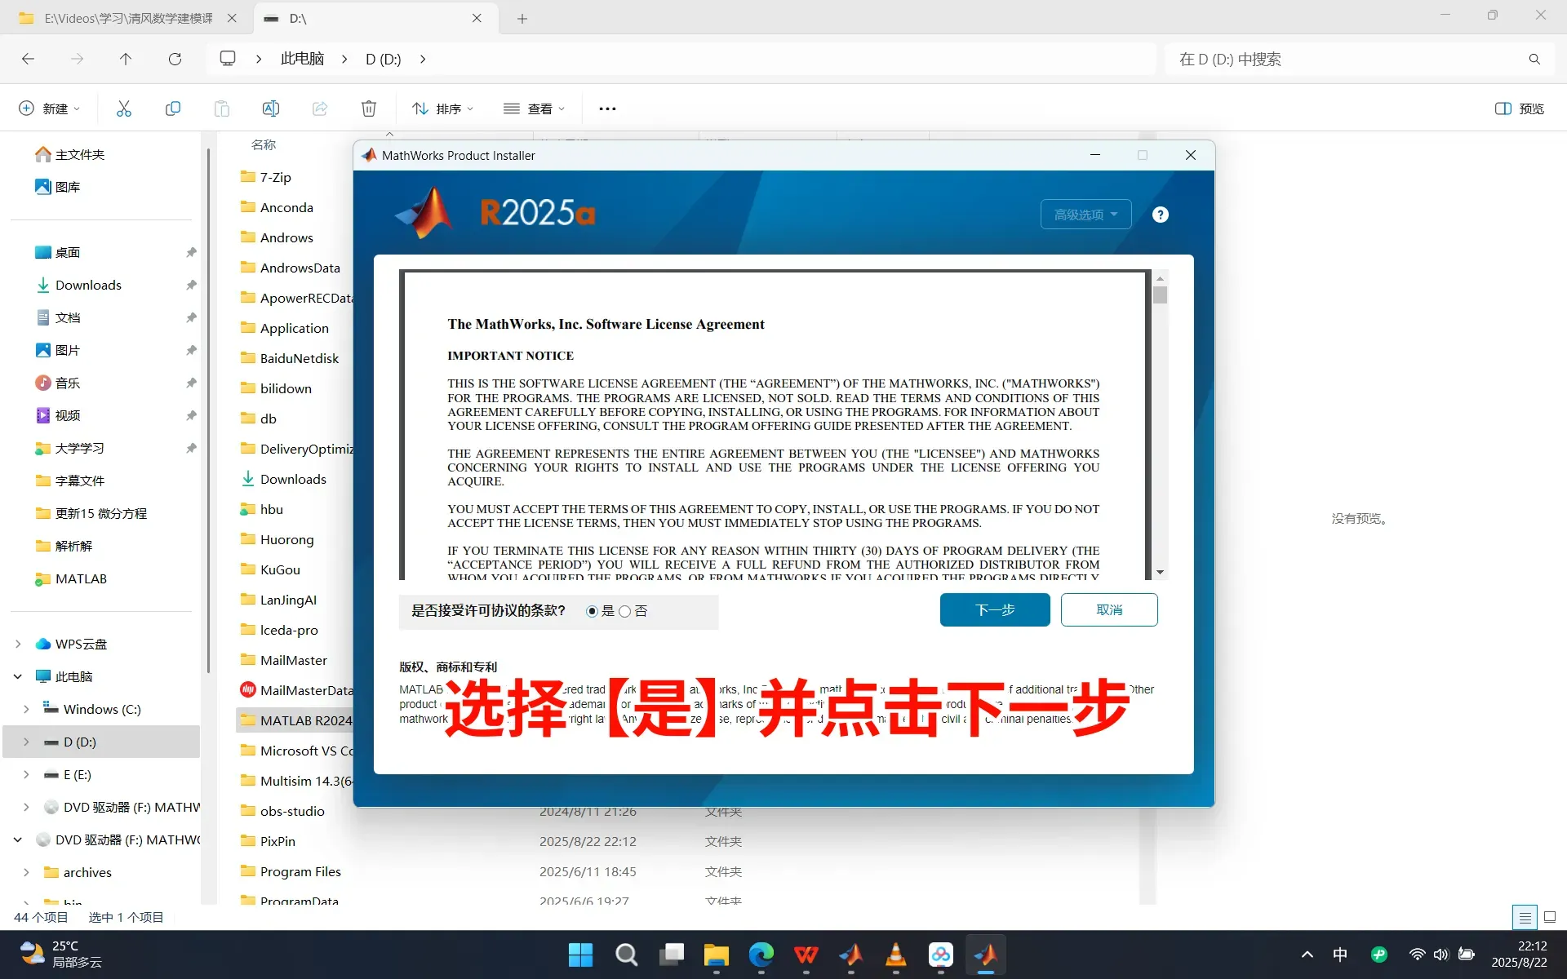Image resolution: width=1567 pixels, height=979 pixels.
Task: Click the help question mark icon
Action: point(1160,215)
